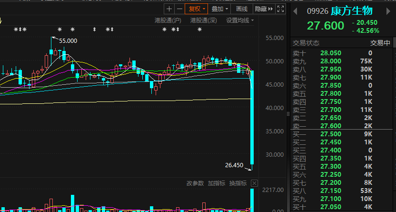Zoom in chart with plus button
The width and height of the screenshot is (396, 212).
[x=169, y=9]
